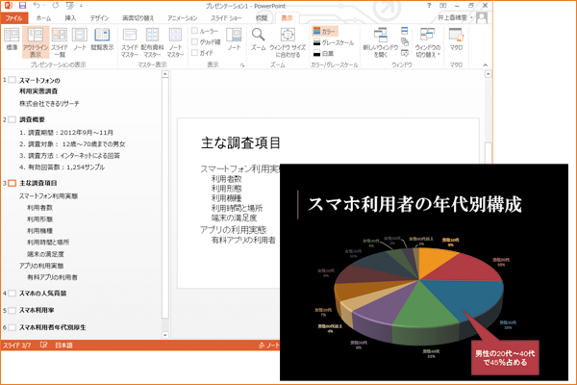Select slide 1 icon in outline pane
The image size is (577, 385).
click(13, 80)
